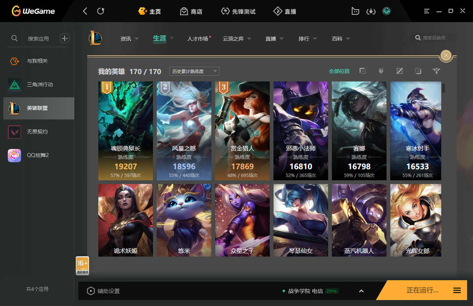Open the 人才市场 menu item

(x=198, y=38)
